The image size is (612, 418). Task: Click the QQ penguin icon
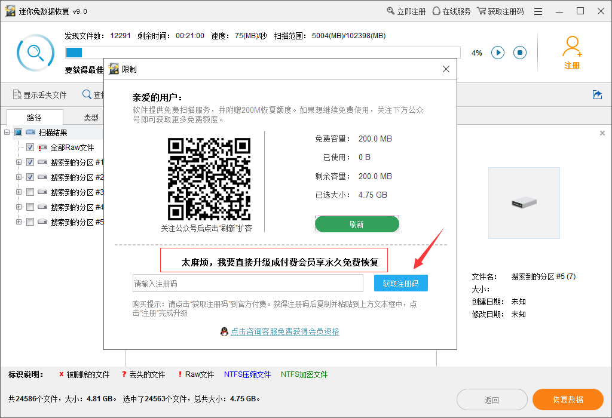[x=224, y=332]
